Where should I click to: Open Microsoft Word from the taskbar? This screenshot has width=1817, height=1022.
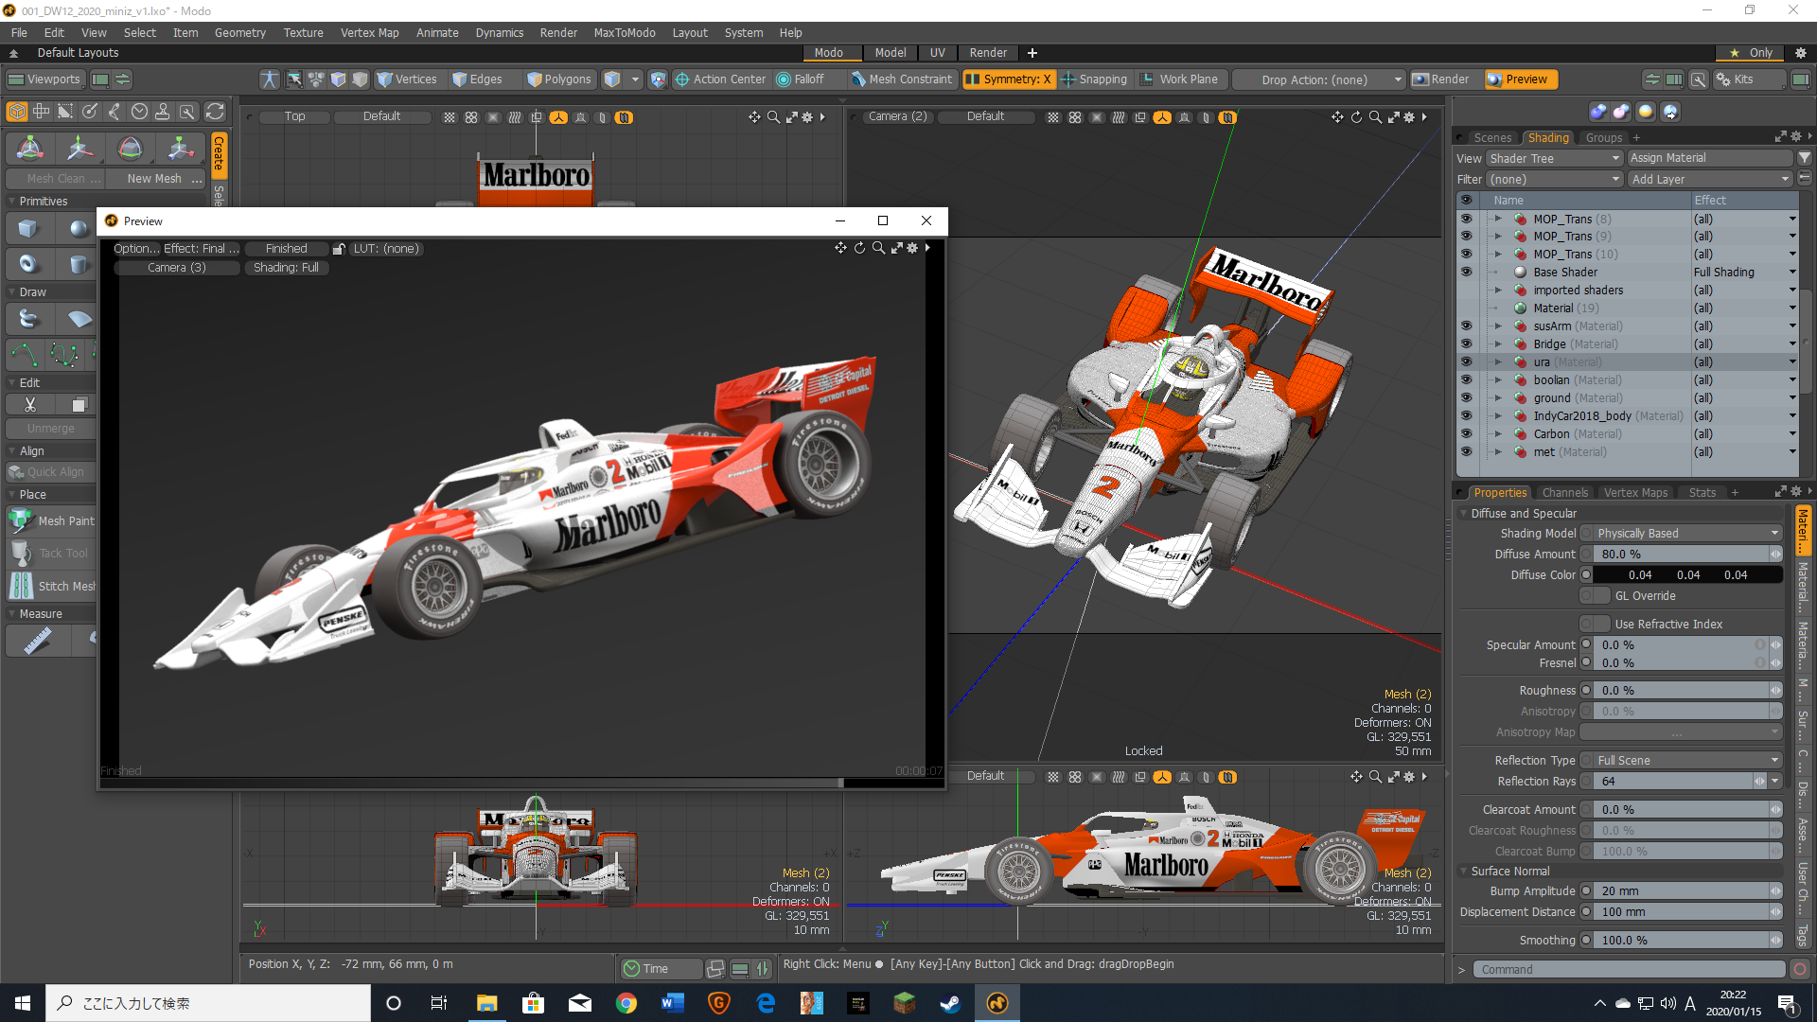tap(673, 1003)
